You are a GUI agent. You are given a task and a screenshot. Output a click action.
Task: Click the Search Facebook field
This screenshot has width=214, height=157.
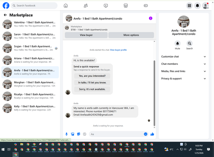tap(34, 6)
